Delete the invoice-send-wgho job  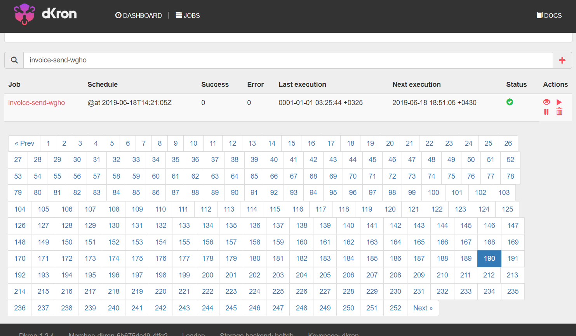(559, 112)
